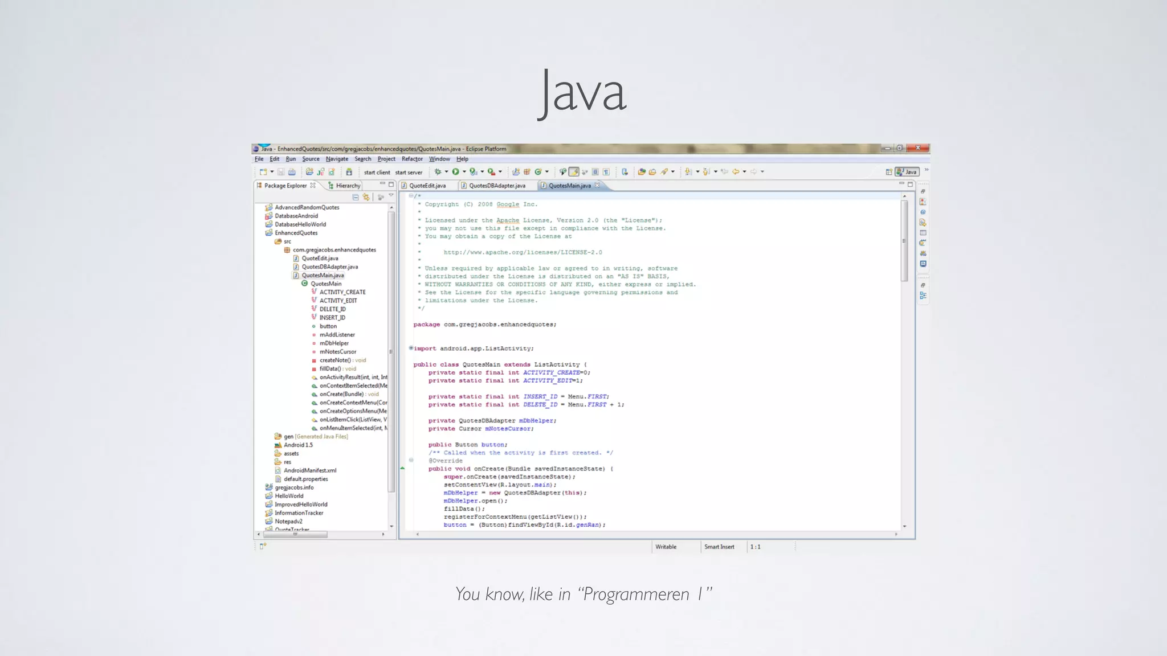The height and width of the screenshot is (656, 1167).
Task: Open dropdown arrow next to Debug icon
Action: 446,171
